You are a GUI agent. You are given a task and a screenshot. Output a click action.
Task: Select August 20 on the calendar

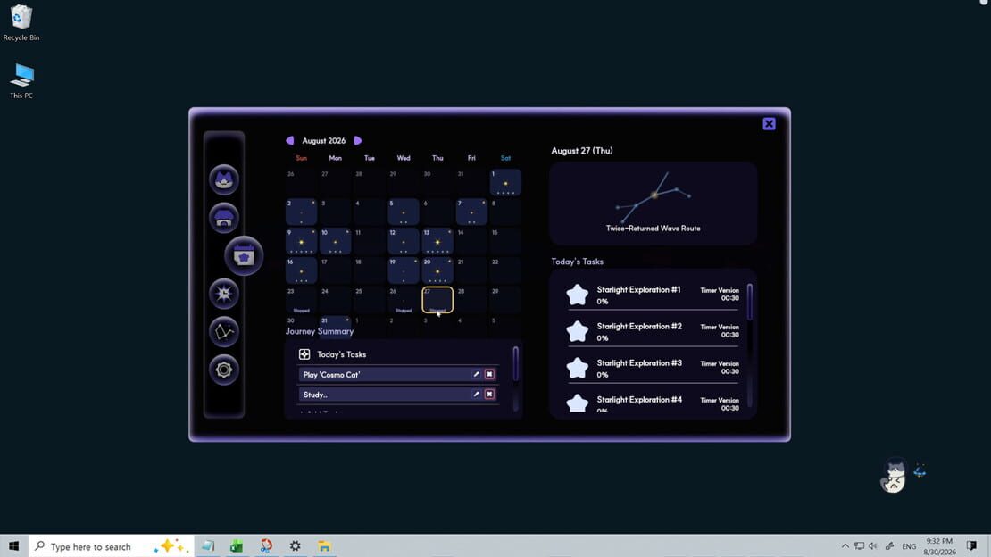437,270
